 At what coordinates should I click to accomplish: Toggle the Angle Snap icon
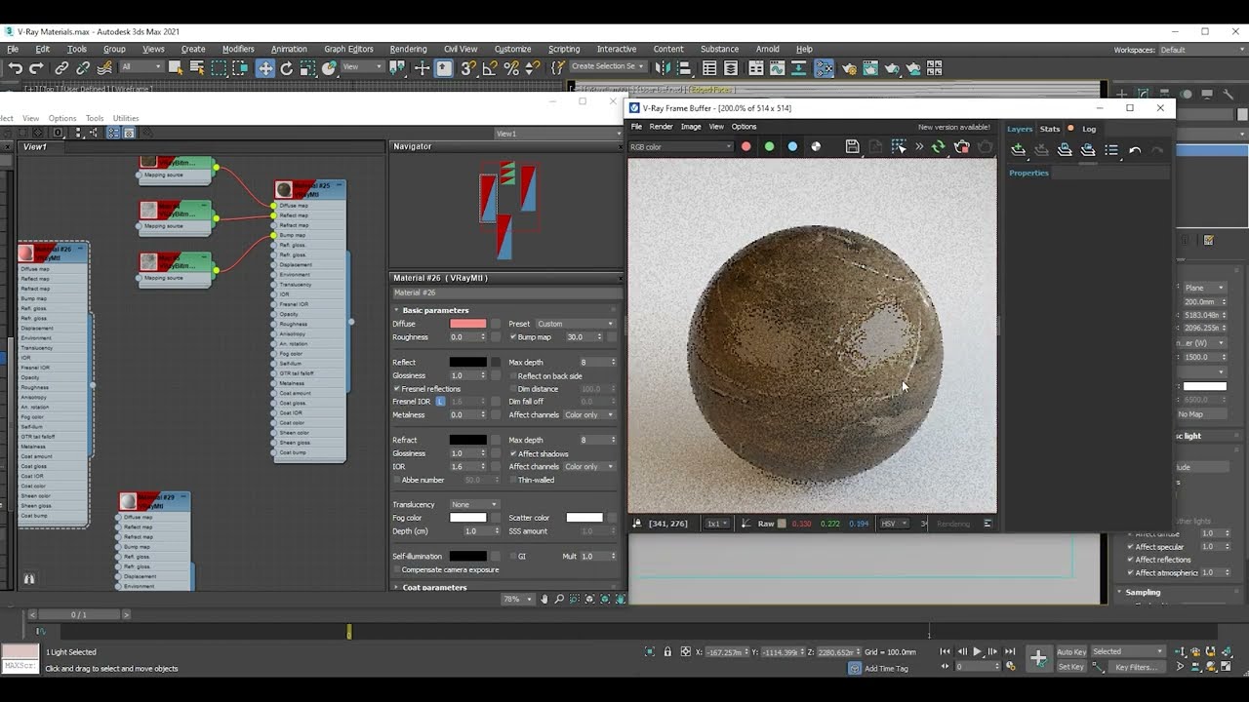tap(490, 68)
